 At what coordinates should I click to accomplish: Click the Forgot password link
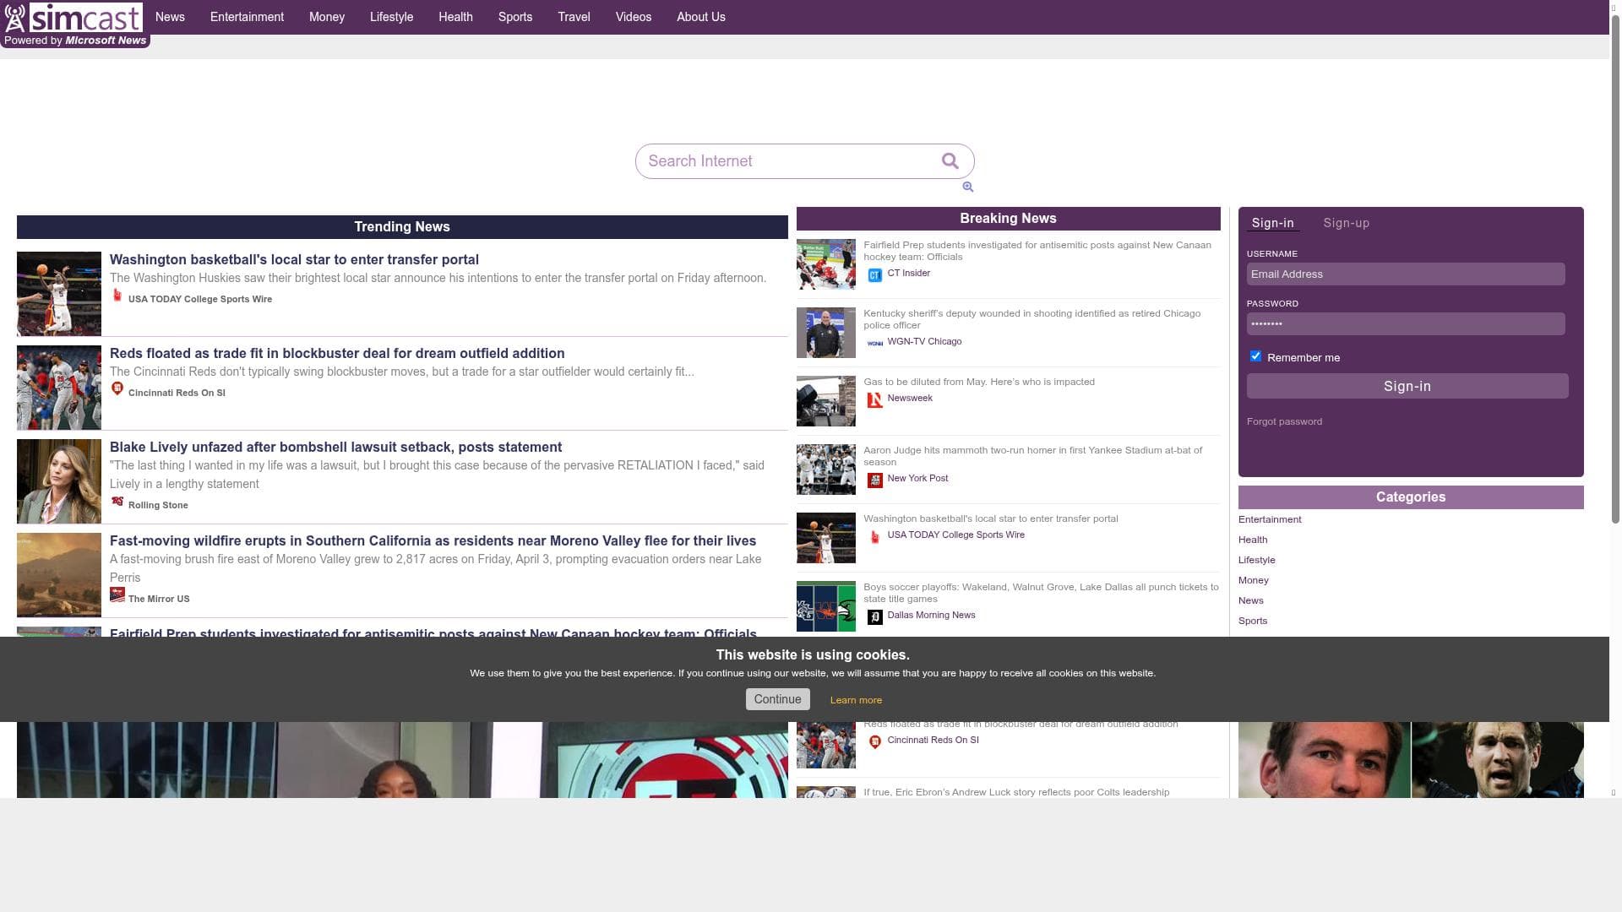[1284, 421]
